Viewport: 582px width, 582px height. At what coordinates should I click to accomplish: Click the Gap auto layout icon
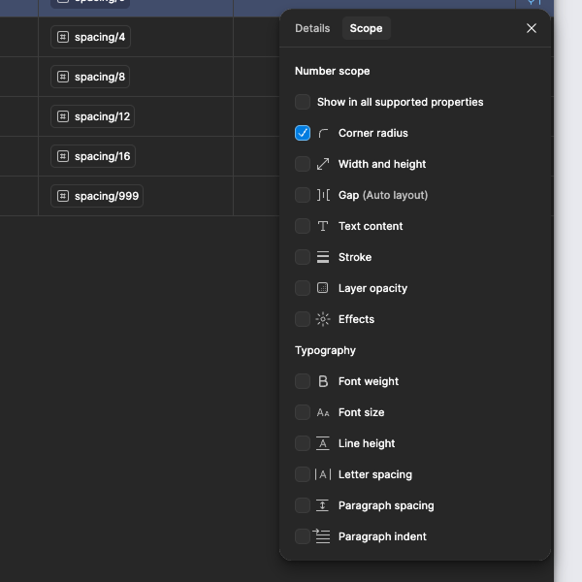[x=323, y=195]
